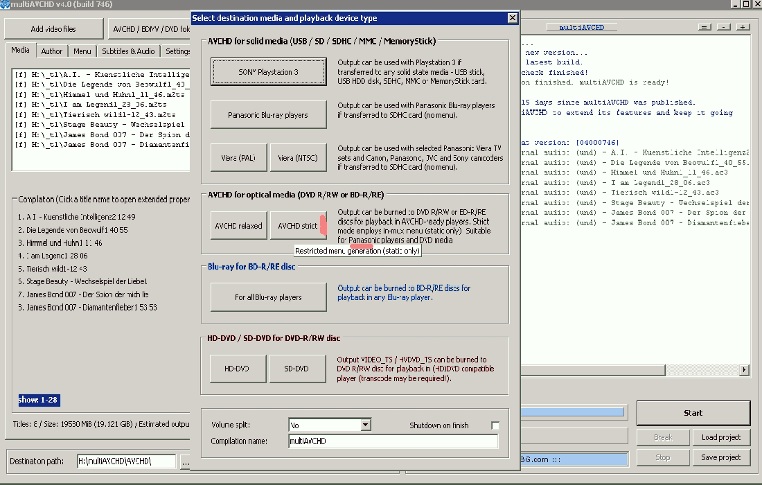
Task: Close the destination media dialog
Action: point(512,18)
